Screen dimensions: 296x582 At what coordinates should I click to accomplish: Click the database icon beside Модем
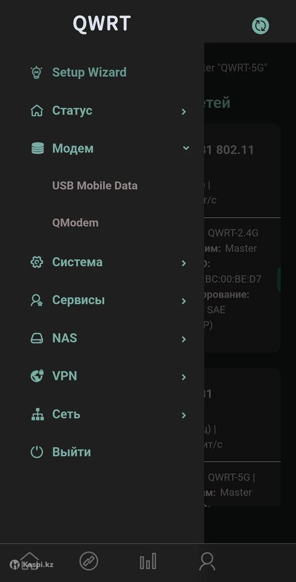point(37,149)
